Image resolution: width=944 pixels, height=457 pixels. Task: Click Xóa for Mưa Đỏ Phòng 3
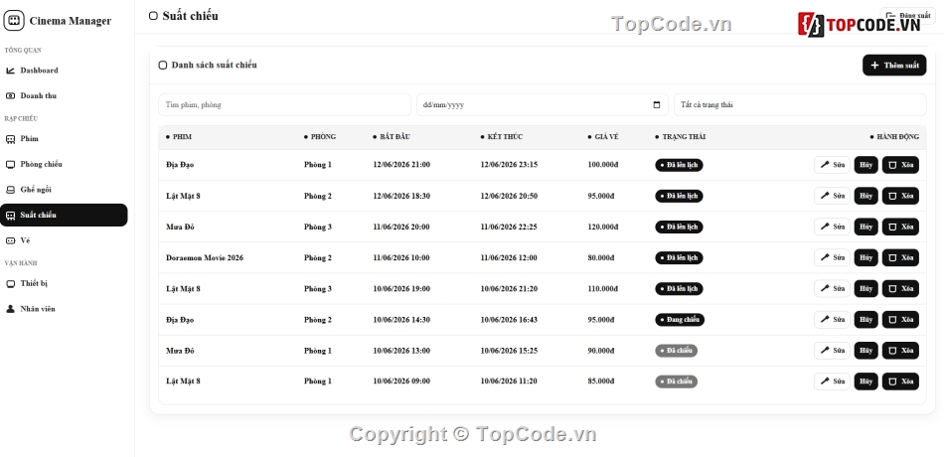(x=900, y=227)
